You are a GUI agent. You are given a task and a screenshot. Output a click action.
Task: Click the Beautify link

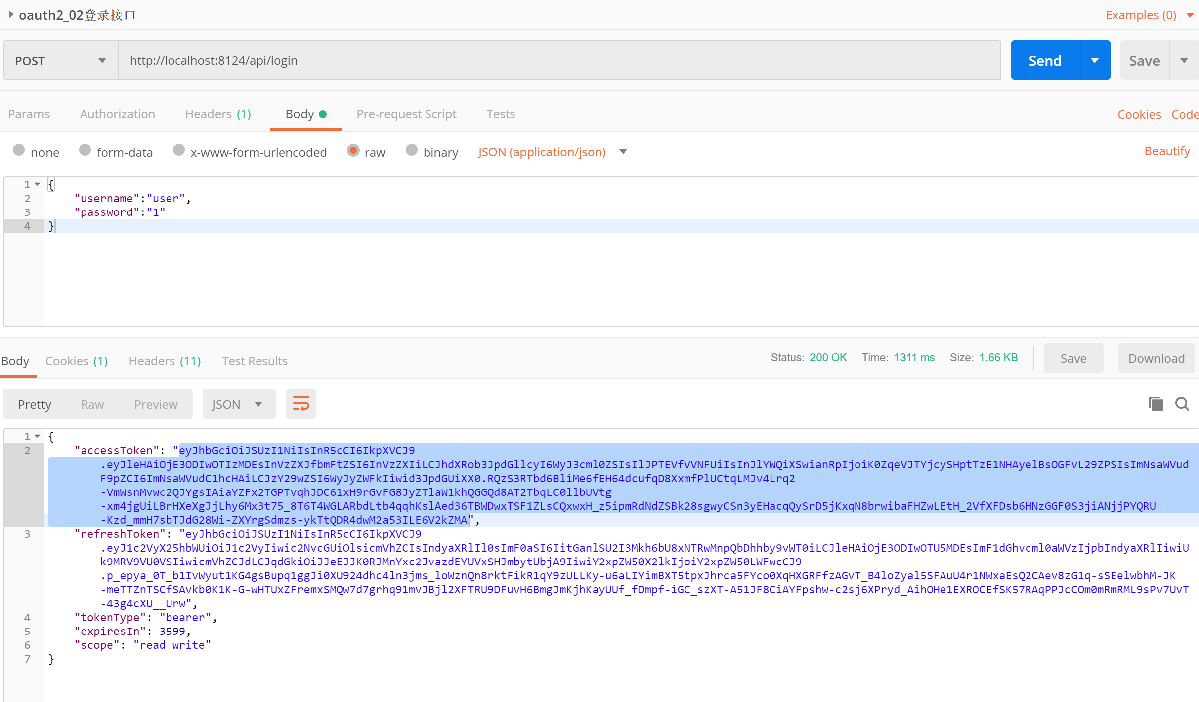1167,151
